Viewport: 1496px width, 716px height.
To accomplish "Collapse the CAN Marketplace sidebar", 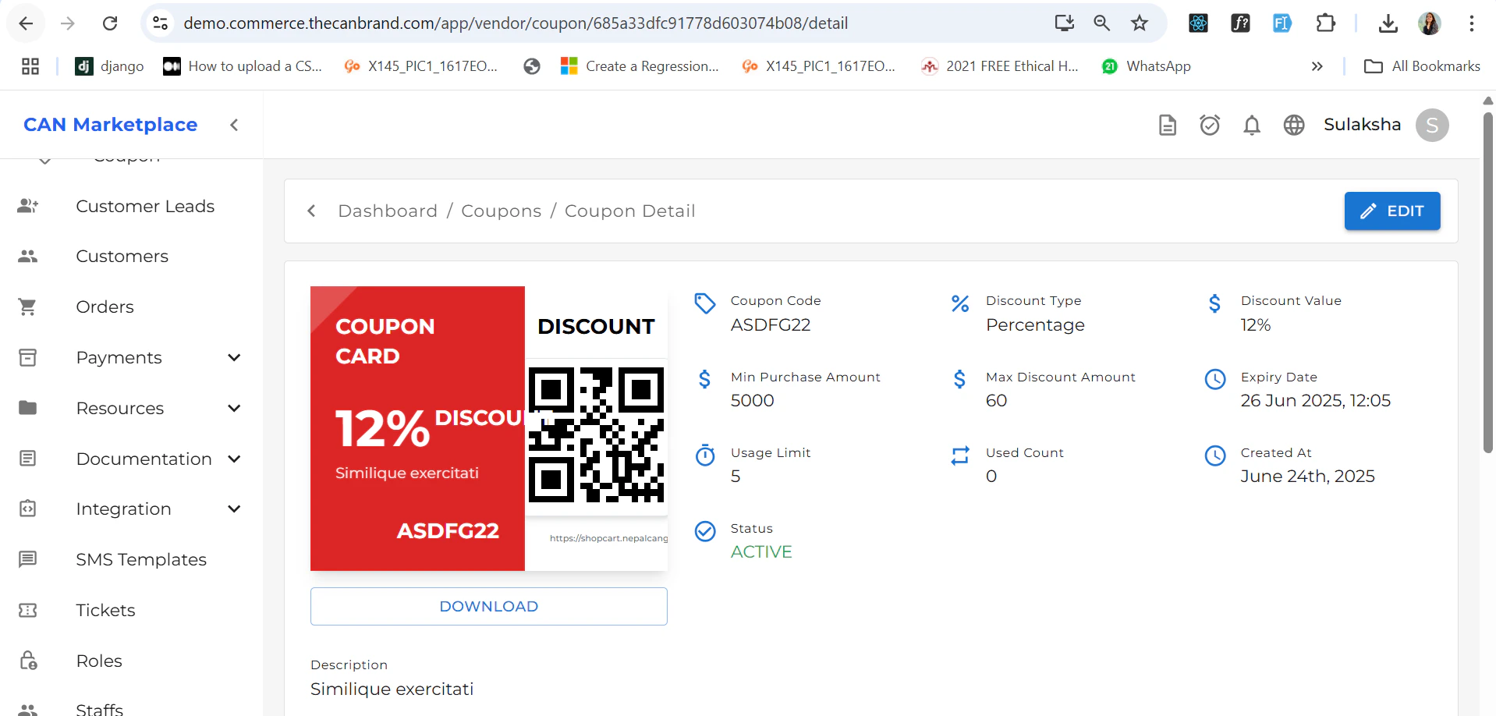I will point(234,125).
